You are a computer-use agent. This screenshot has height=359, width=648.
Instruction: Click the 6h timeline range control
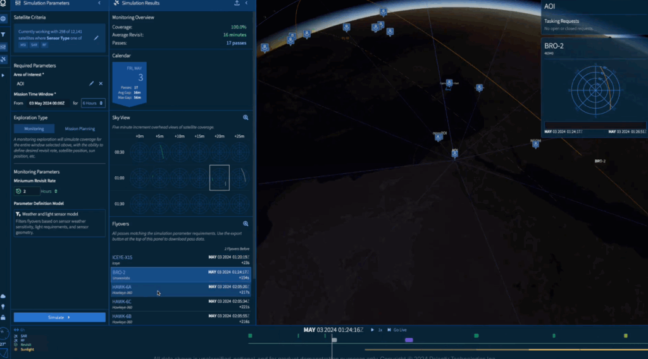[x=20, y=330]
